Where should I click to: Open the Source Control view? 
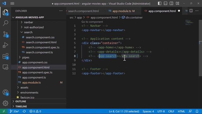(5, 34)
